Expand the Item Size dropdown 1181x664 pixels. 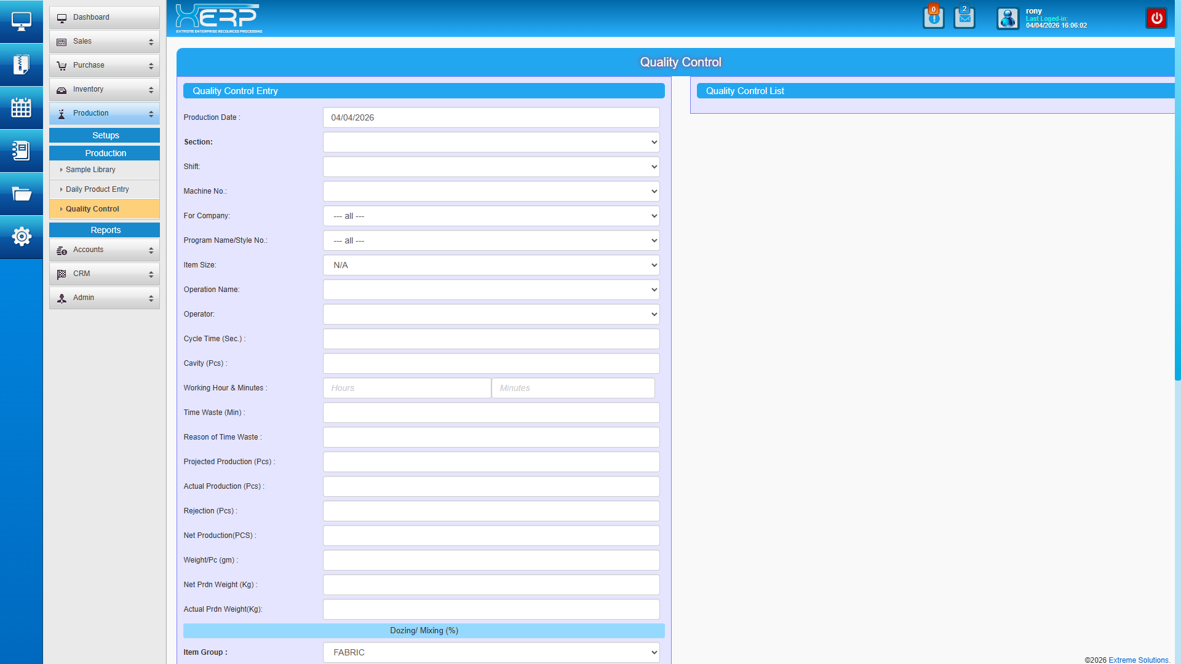pos(491,265)
